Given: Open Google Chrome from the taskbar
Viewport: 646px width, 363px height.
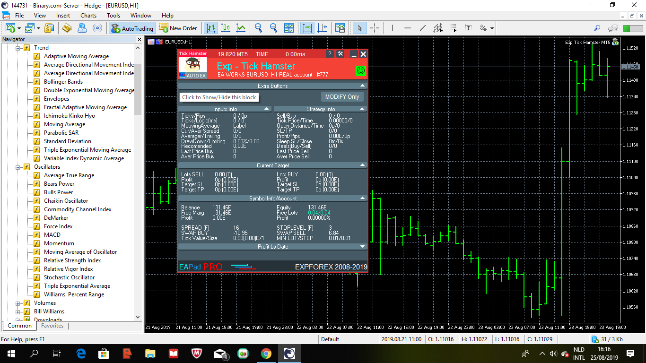Looking at the screenshot, I should [x=266, y=353].
